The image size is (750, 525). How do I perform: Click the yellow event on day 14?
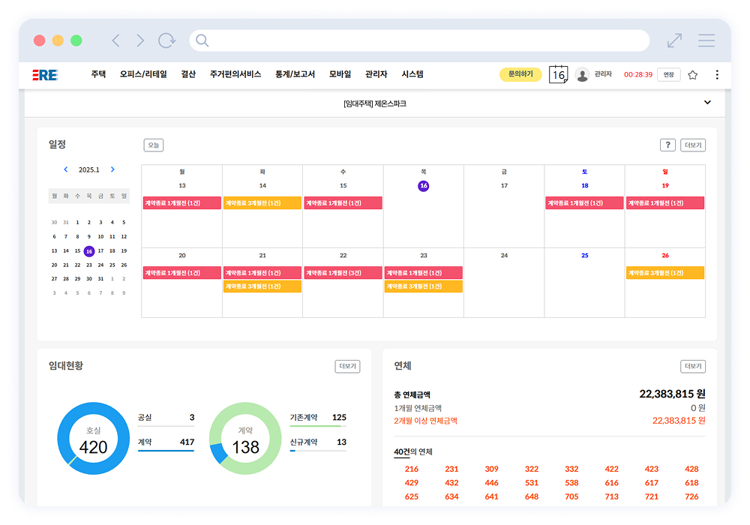tap(262, 203)
